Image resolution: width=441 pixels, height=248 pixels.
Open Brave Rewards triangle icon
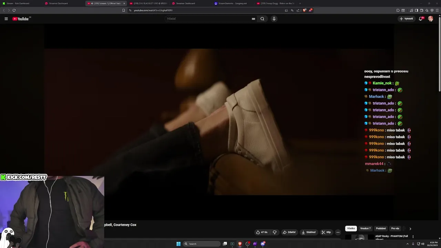[x=310, y=10]
